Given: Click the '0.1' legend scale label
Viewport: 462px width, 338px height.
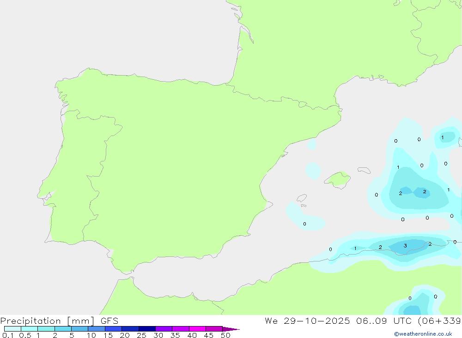Looking at the screenshot, I should coord(8,335).
